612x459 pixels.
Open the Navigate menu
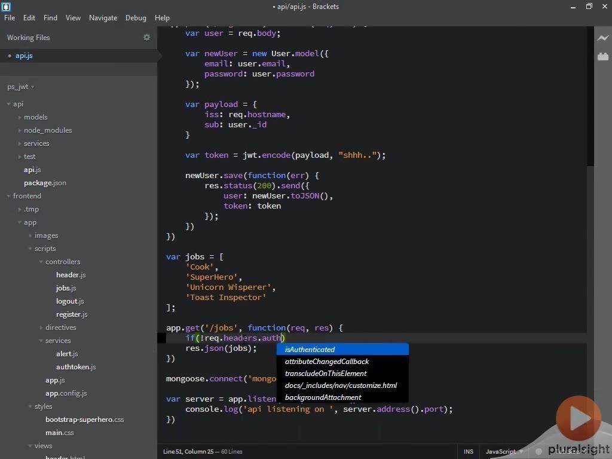click(103, 18)
